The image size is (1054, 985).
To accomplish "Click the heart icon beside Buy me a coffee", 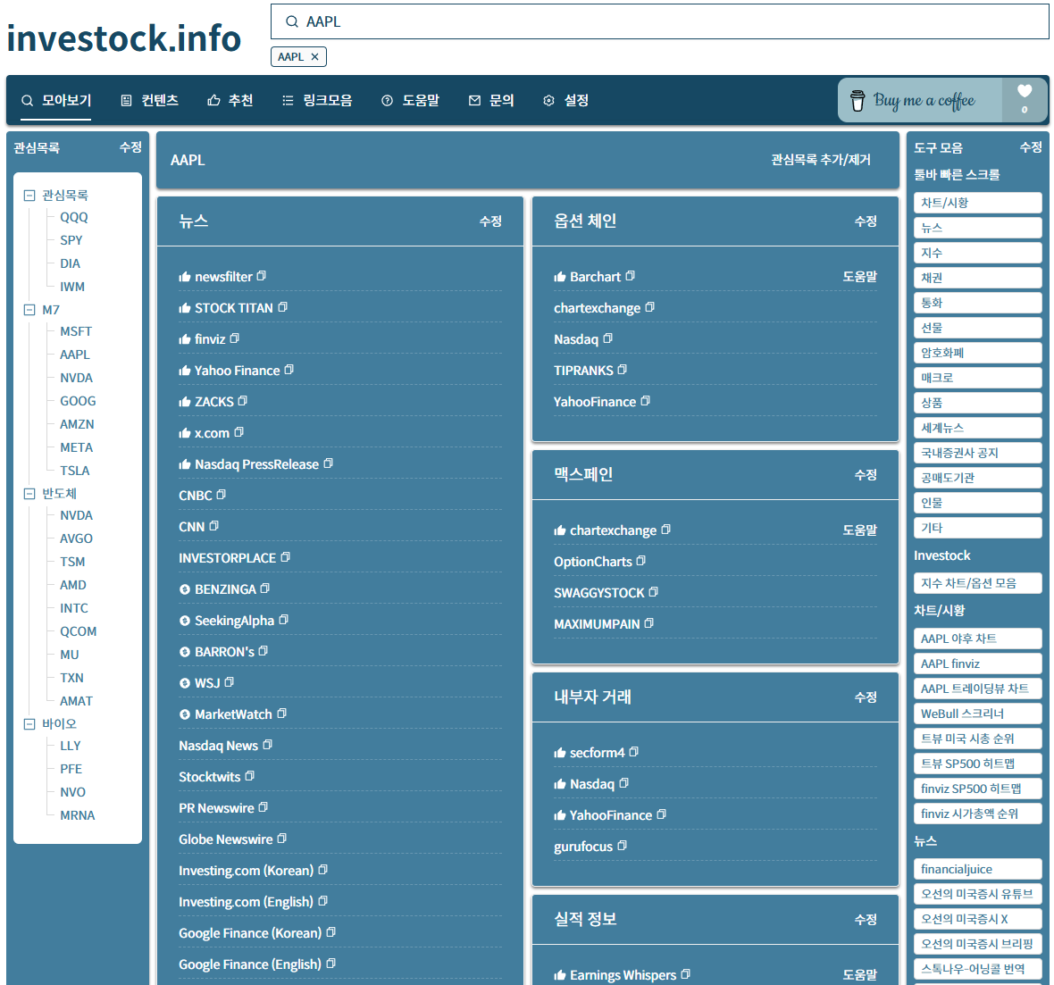I will 1025,91.
